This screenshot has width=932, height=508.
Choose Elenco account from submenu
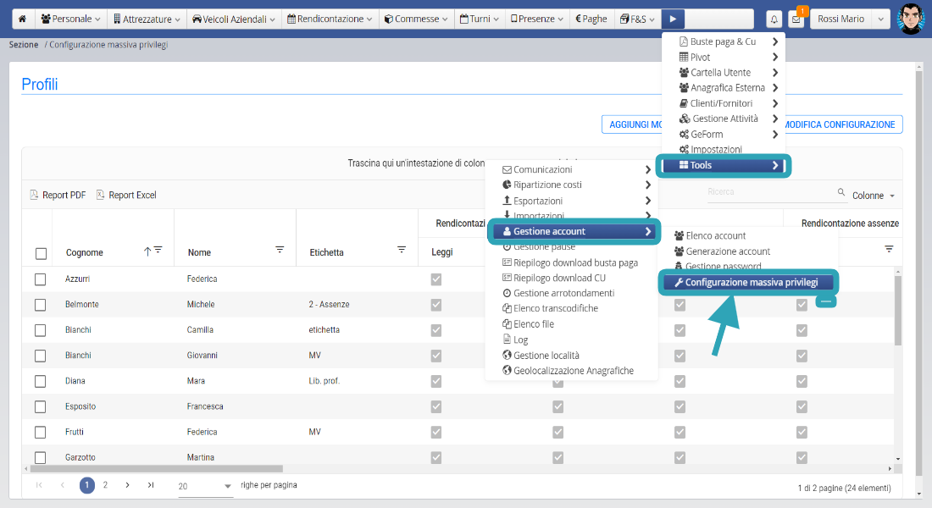pyautogui.click(x=715, y=236)
